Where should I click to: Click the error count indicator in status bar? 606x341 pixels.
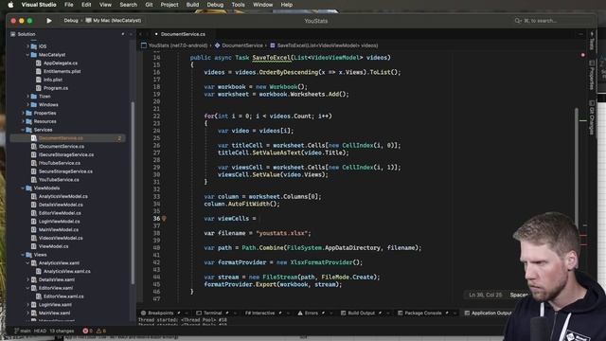[x=87, y=331]
